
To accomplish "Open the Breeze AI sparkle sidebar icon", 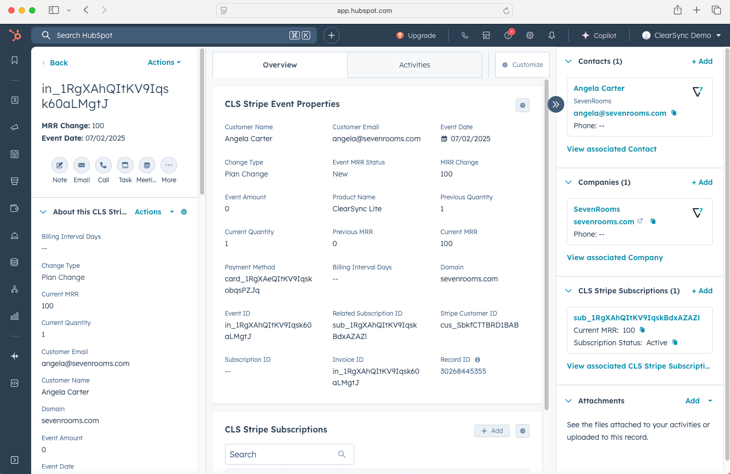I will point(15,356).
